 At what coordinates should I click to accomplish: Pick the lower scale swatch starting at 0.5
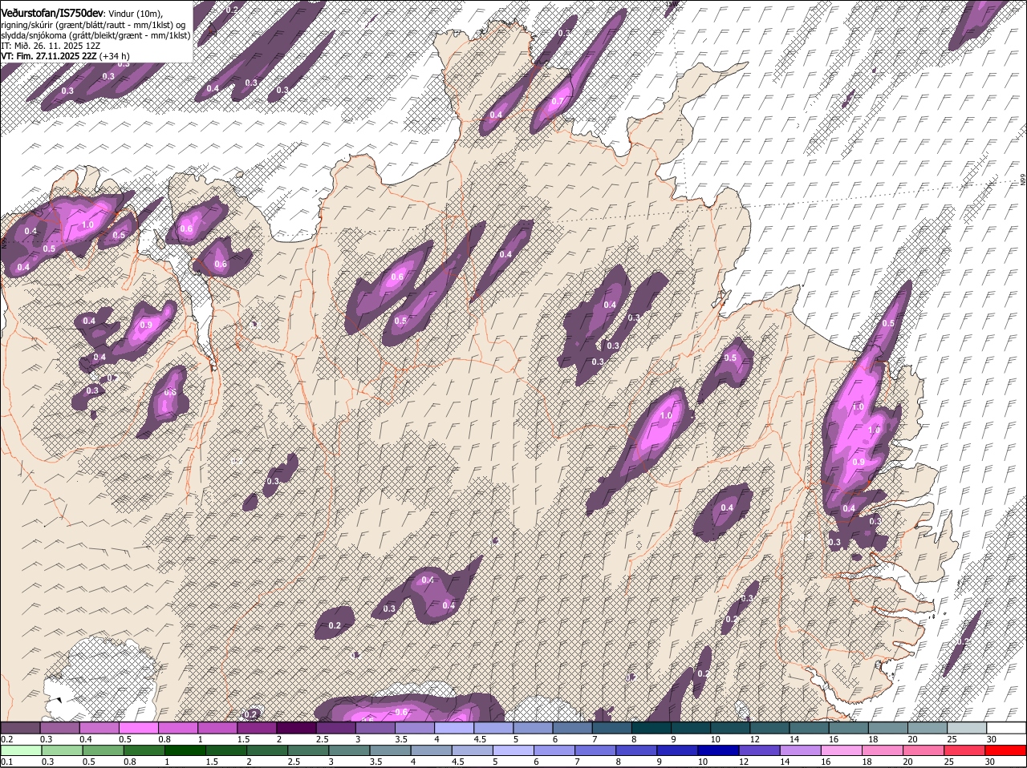click(x=103, y=750)
